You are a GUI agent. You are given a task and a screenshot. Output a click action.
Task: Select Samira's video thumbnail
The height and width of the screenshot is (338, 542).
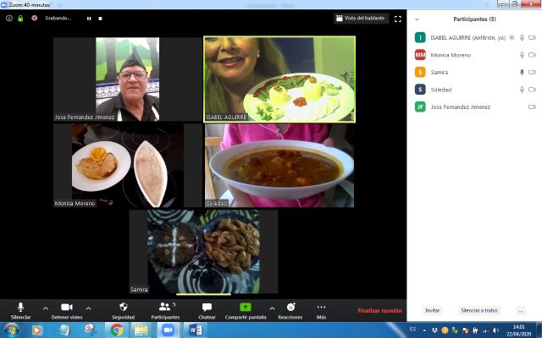[x=203, y=252]
